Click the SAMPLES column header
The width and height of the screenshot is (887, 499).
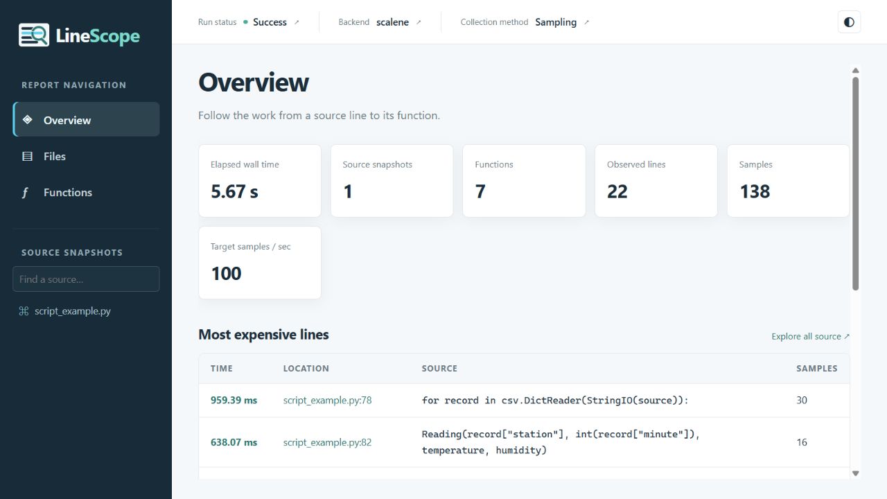816,369
